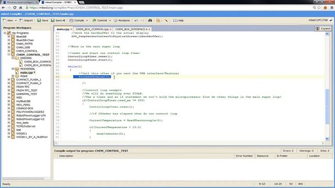Expand the mbed library node
This screenshot has height=188, width=335.
[13, 76]
